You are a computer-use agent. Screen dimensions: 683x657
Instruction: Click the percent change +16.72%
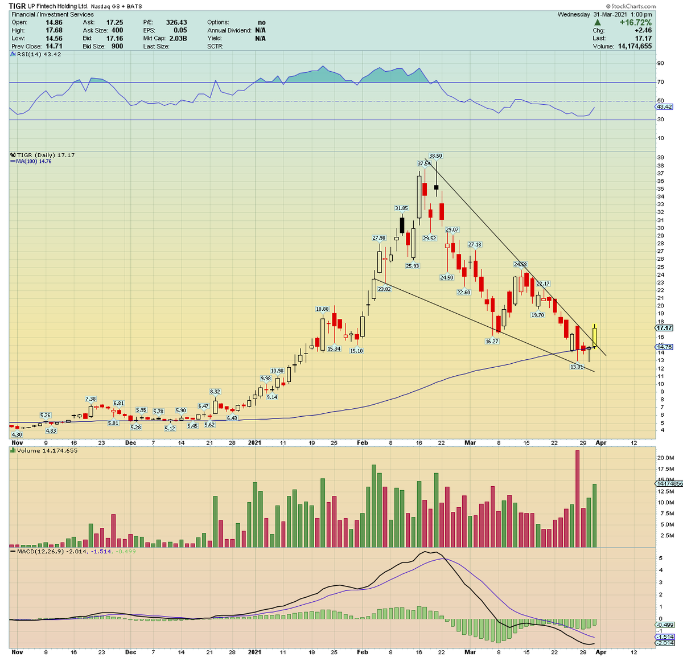coord(636,23)
